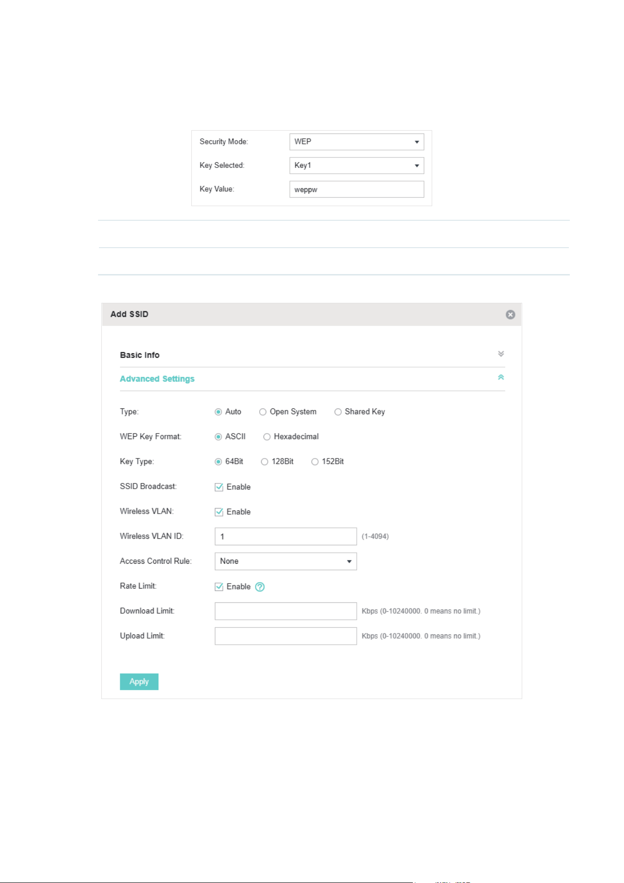Screen dimensions: 624x883
Task: Expand the Basic Info section chevron
Action: tap(501, 354)
